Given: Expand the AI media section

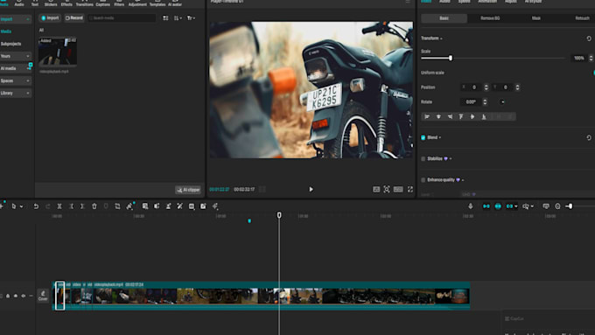Looking at the screenshot, I should pos(16,68).
